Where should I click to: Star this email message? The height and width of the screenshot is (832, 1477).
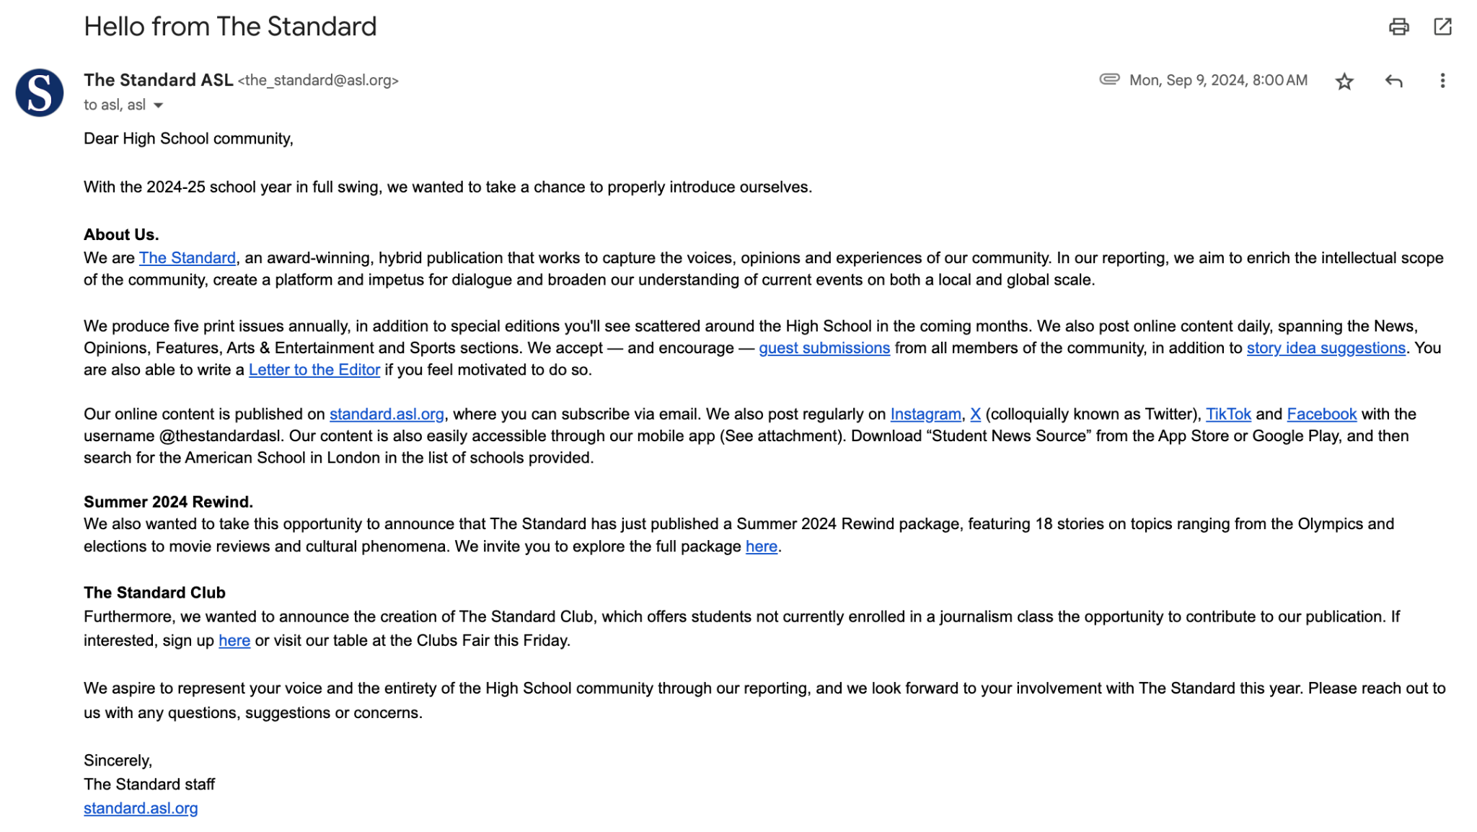[1344, 81]
